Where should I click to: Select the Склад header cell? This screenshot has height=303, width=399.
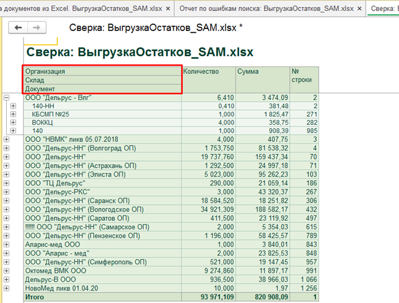(x=103, y=80)
